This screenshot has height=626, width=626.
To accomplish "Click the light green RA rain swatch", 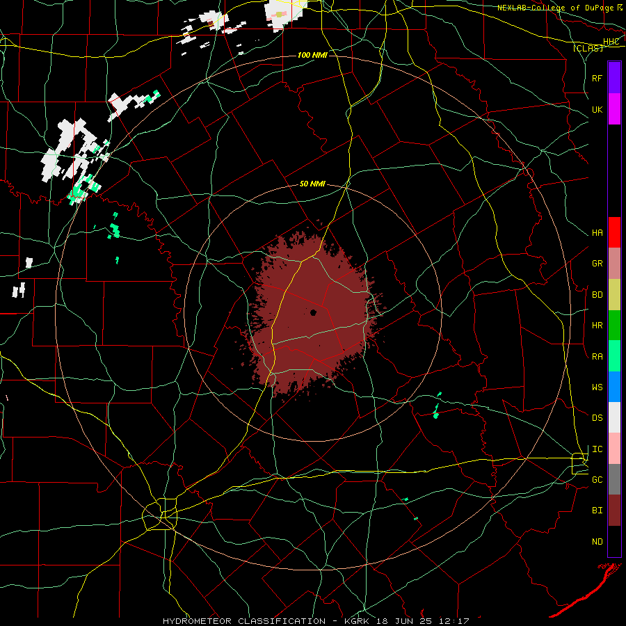I will [614, 356].
